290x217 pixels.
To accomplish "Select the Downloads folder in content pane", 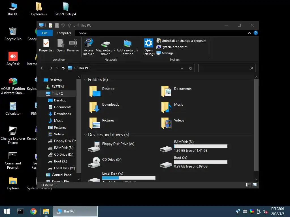I will (104, 107).
